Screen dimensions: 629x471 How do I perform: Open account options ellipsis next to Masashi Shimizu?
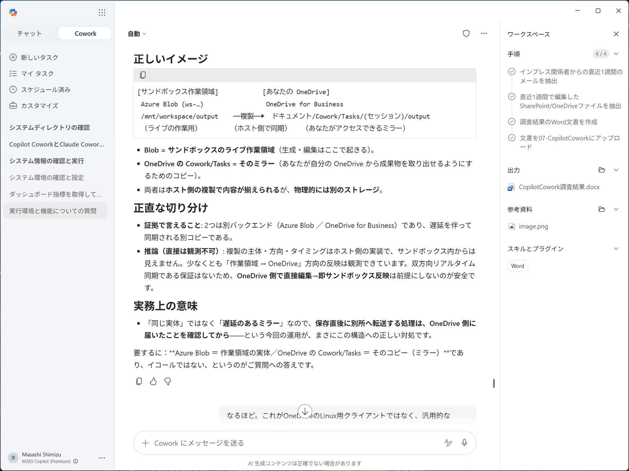tap(102, 458)
